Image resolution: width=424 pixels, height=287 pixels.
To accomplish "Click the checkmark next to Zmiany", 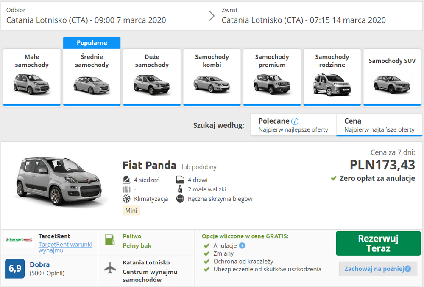I will tap(206, 253).
